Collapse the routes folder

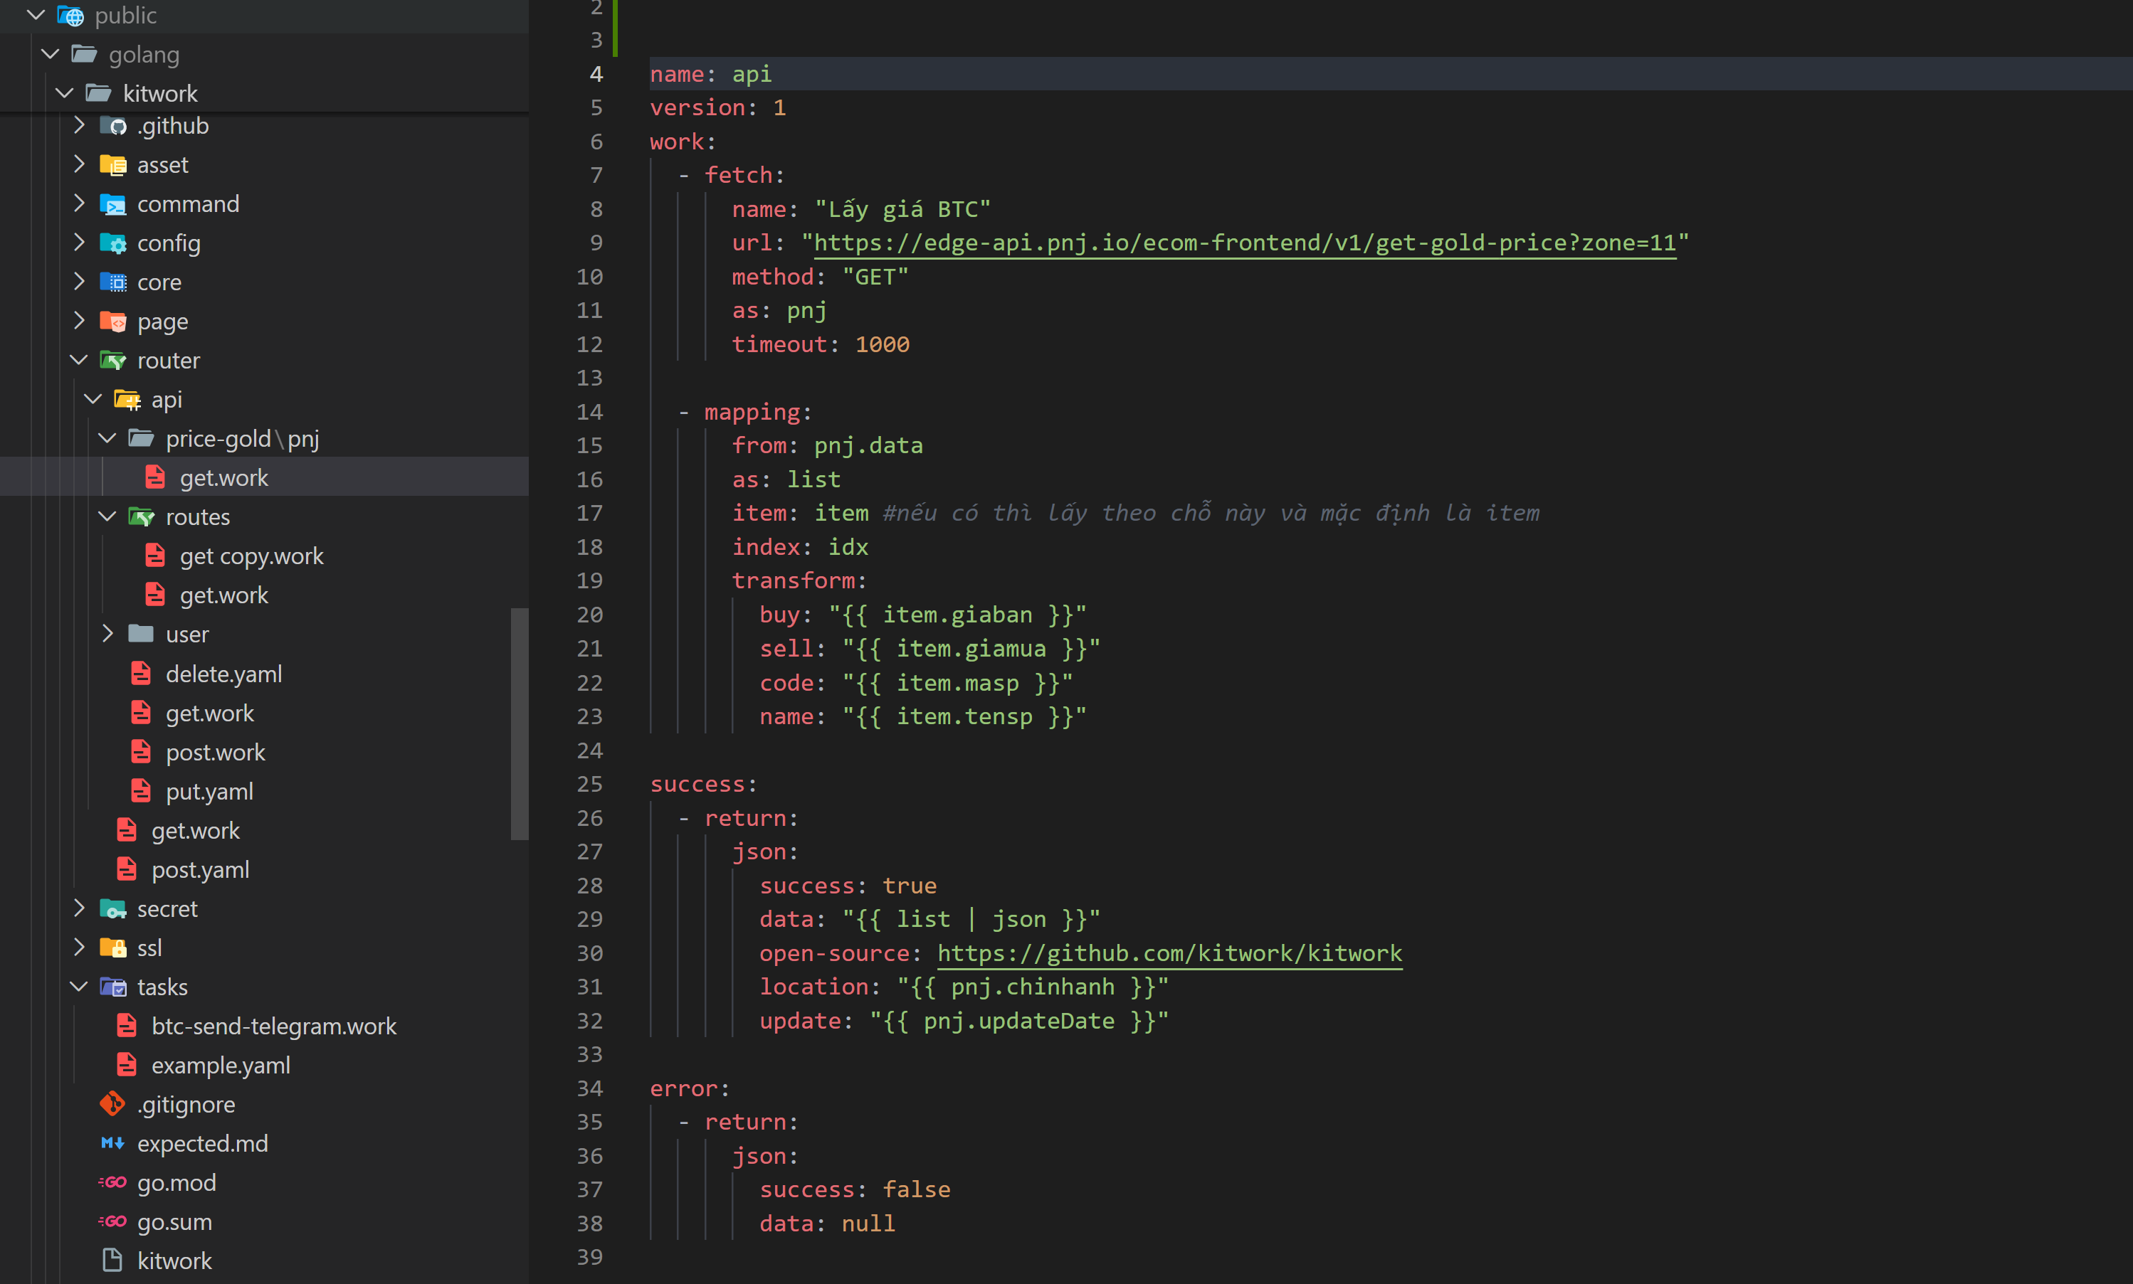click(x=107, y=516)
